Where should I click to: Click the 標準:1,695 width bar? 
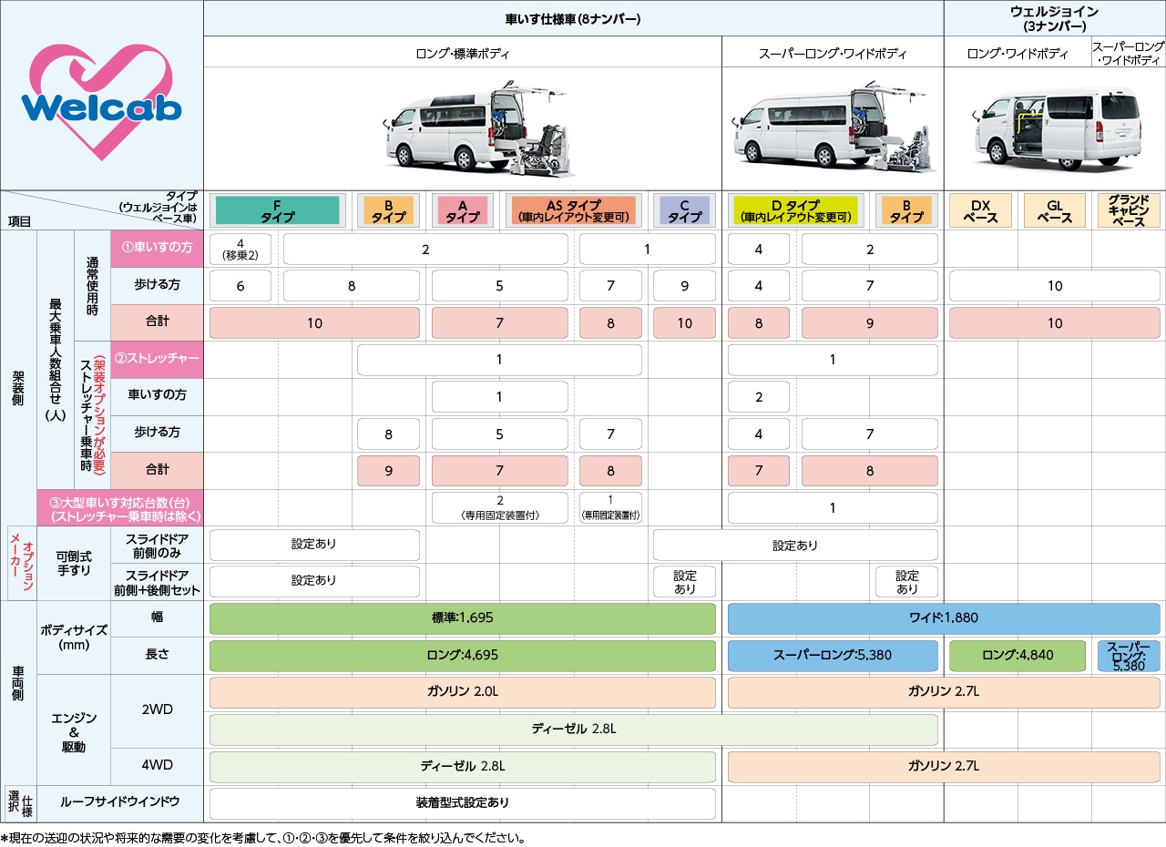463,618
